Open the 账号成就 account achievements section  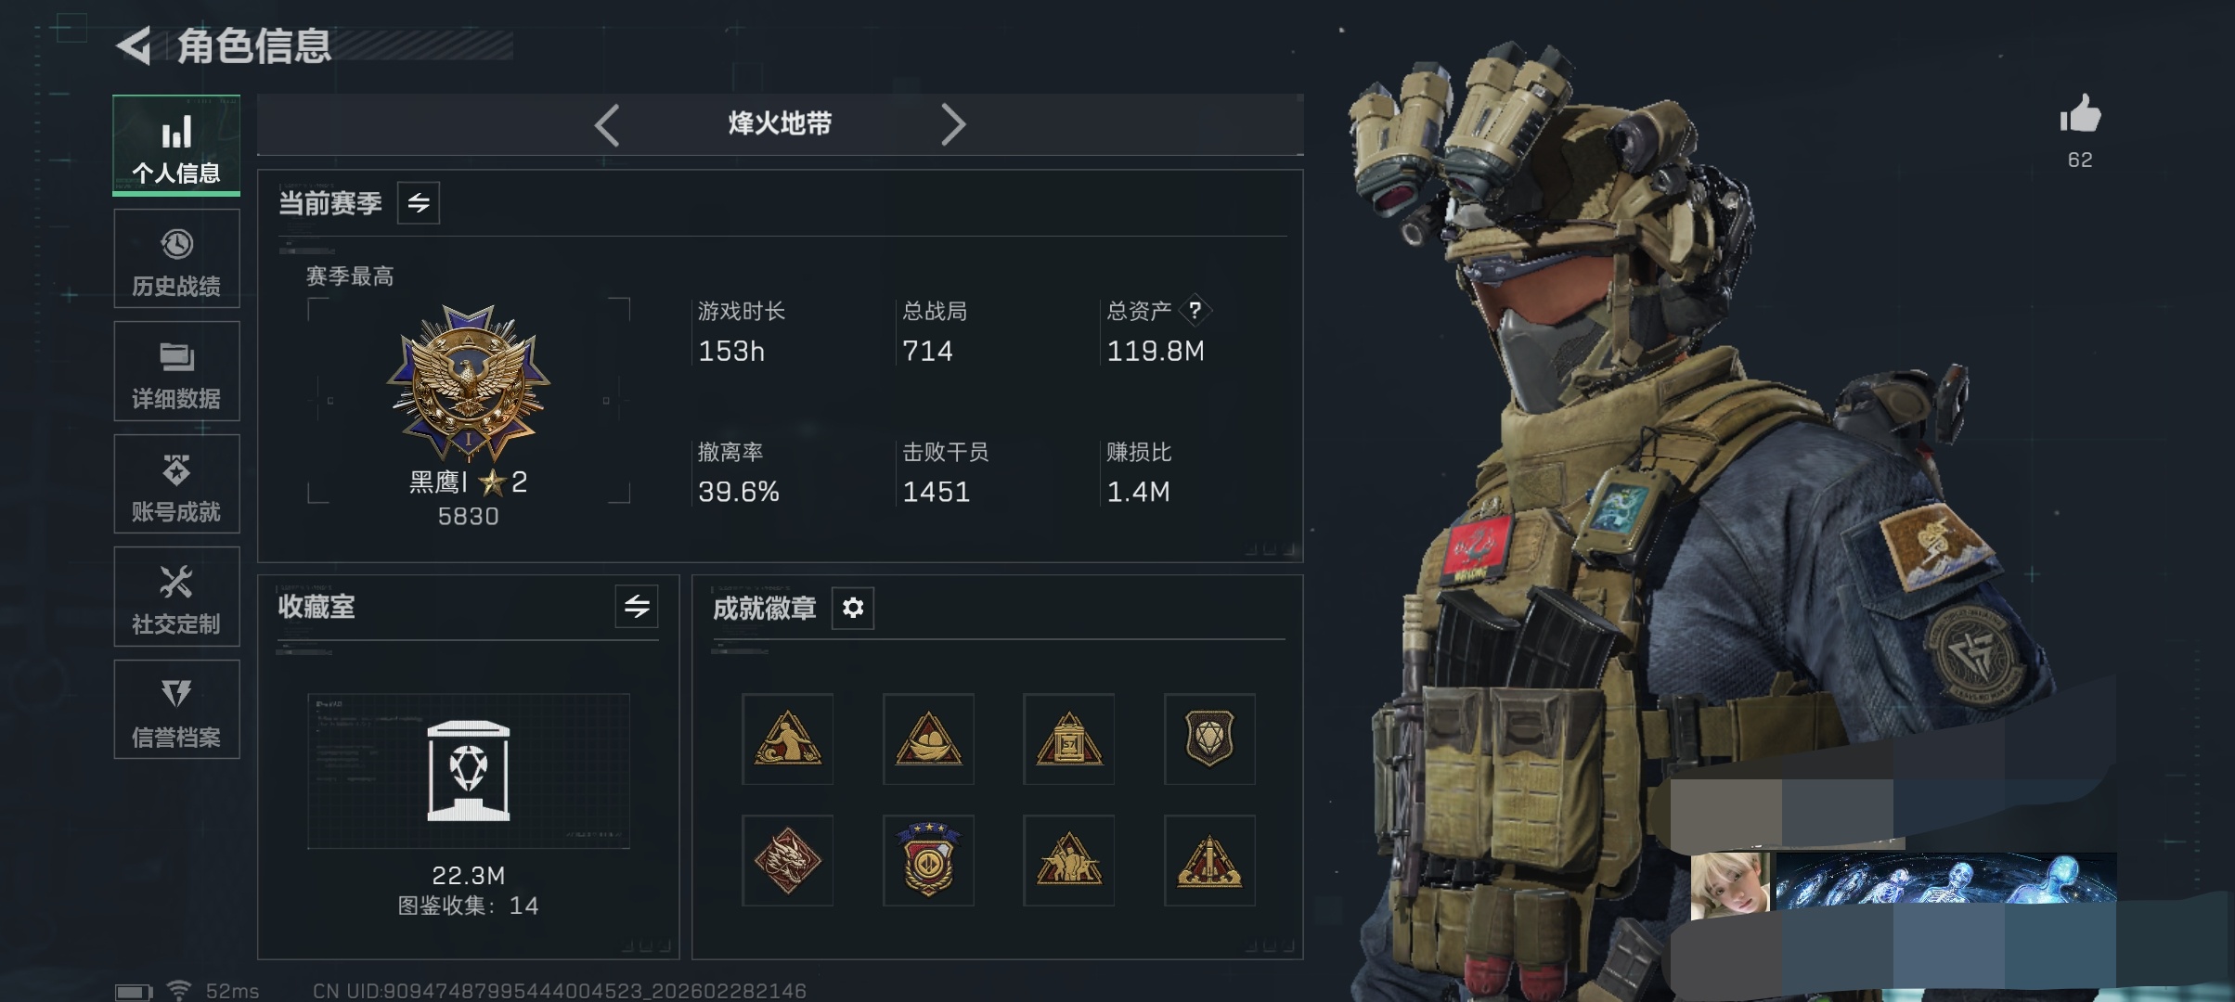176,484
